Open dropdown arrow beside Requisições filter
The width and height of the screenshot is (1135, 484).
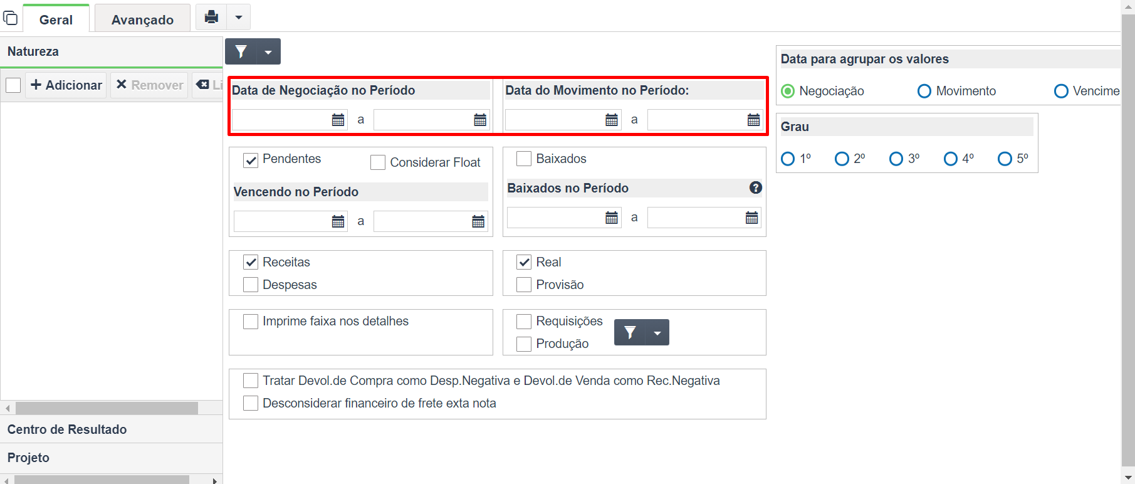click(x=657, y=332)
